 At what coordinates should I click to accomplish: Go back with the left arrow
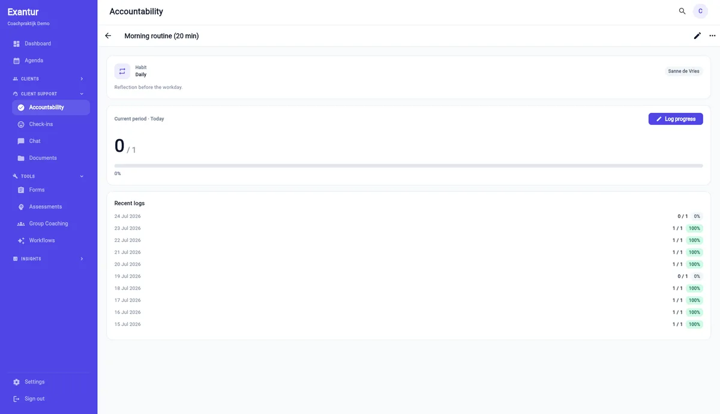pos(108,36)
